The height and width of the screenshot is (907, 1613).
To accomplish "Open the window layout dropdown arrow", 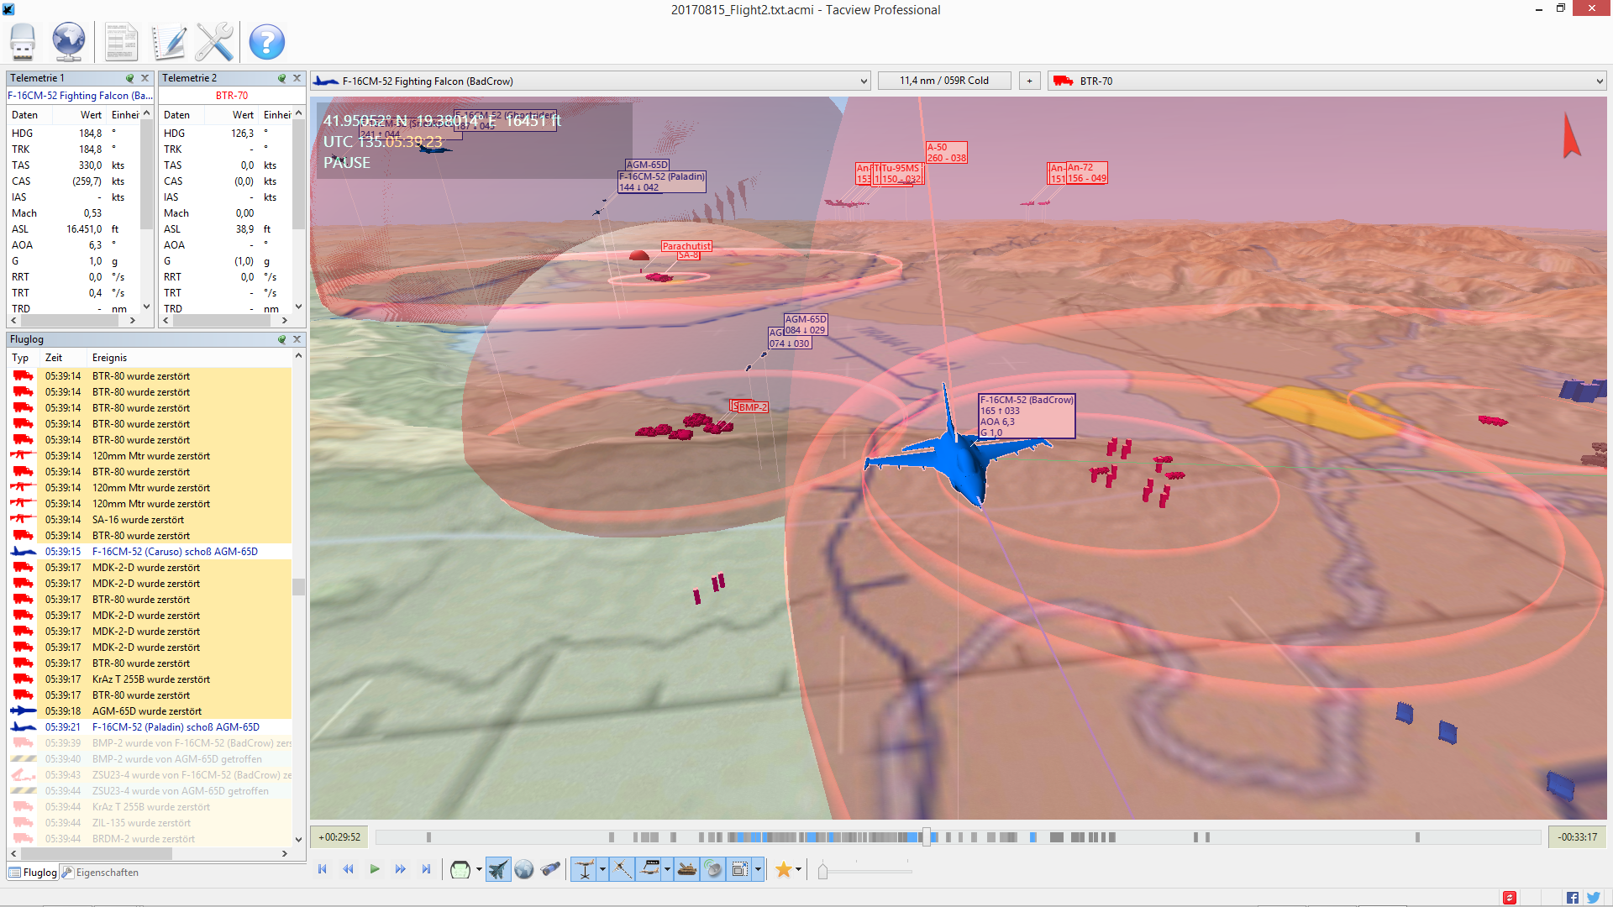I will click(x=758, y=870).
